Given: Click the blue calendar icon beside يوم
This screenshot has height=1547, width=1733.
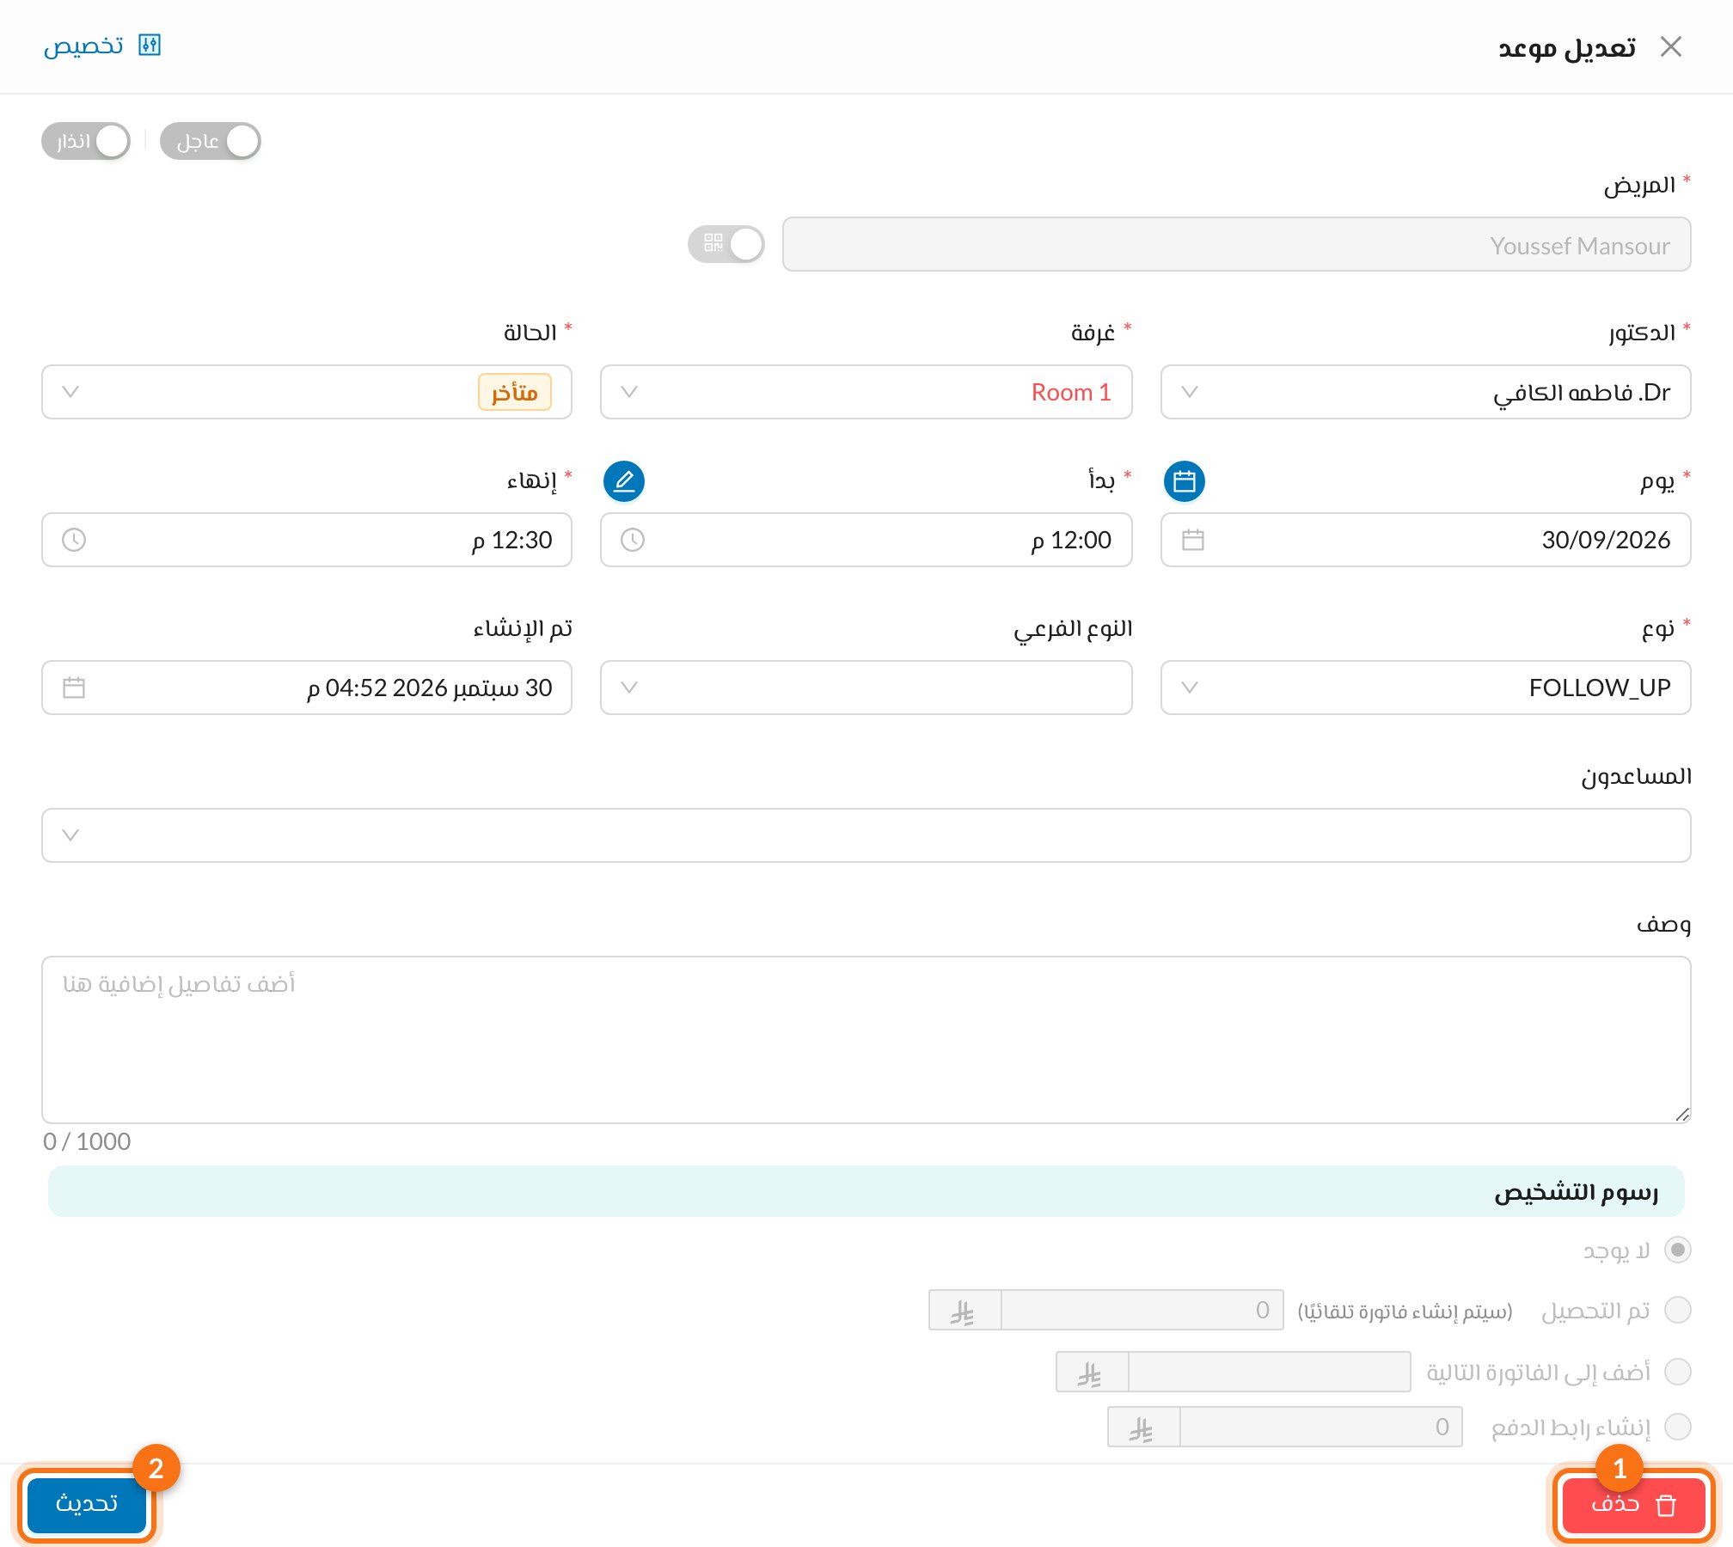Looking at the screenshot, I should [x=1184, y=481].
